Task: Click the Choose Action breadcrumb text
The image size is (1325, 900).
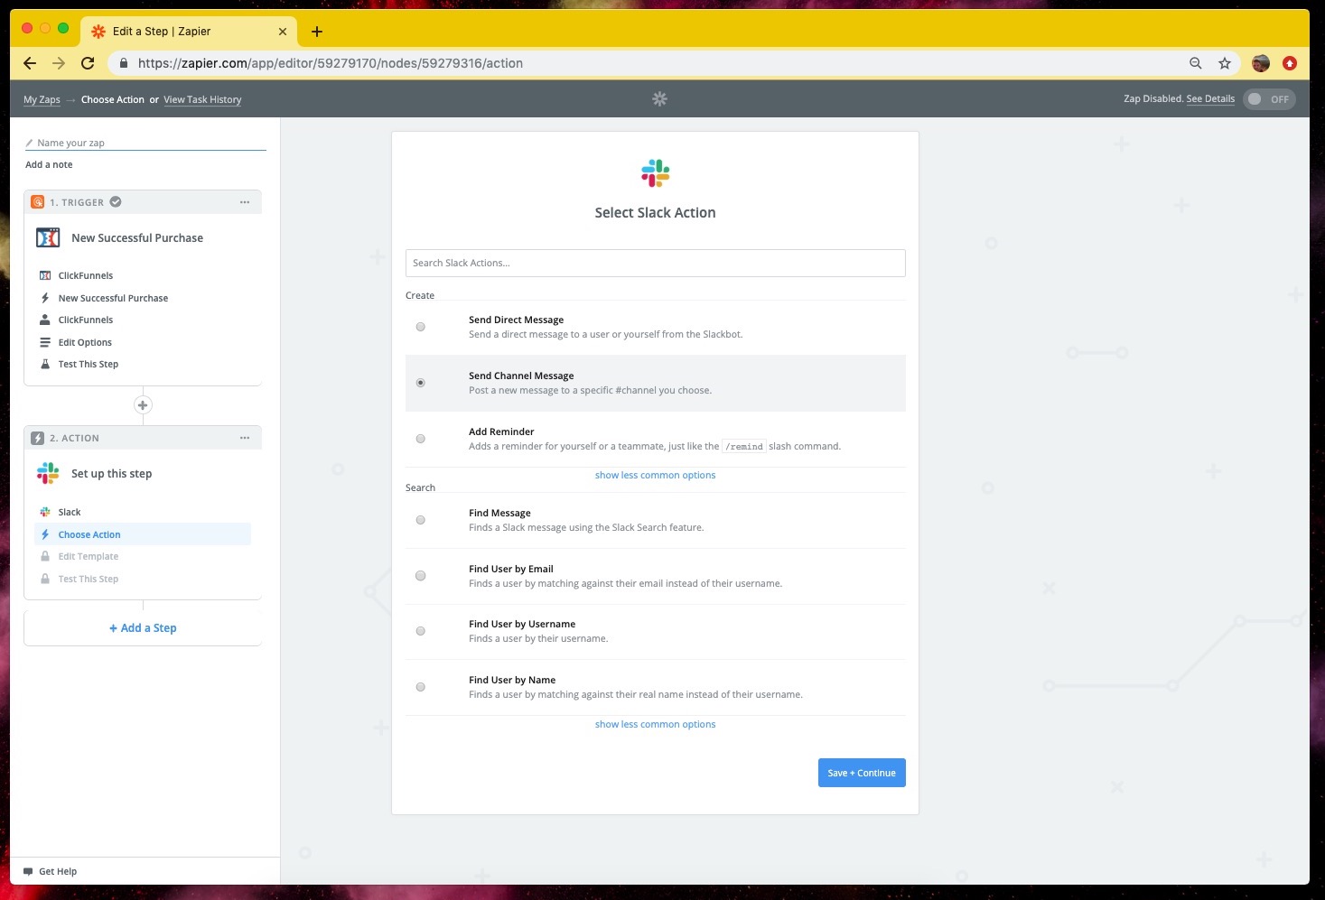Action: [x=113, y=99]
